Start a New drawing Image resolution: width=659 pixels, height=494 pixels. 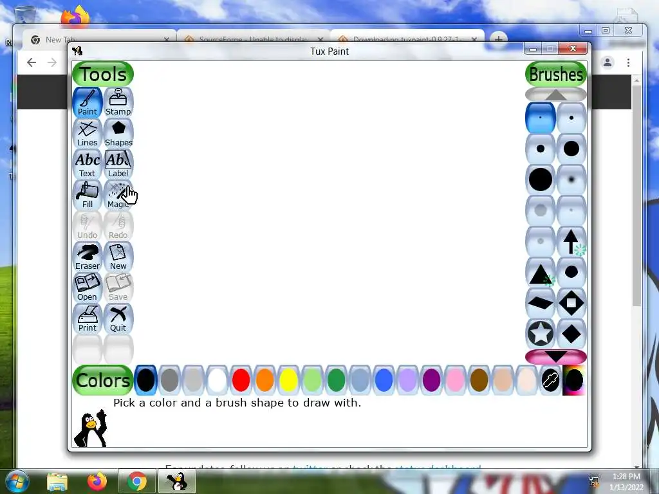118,257
